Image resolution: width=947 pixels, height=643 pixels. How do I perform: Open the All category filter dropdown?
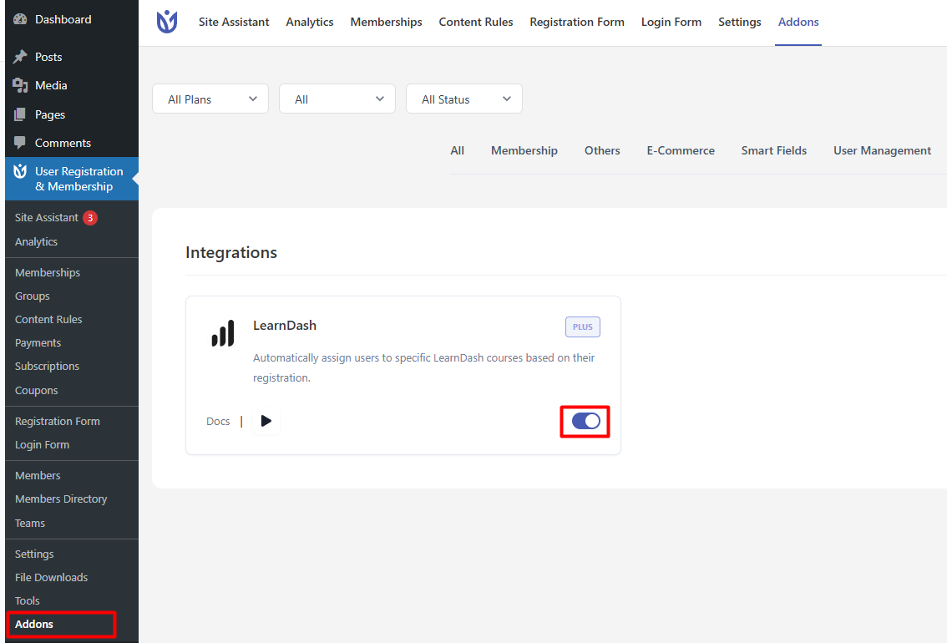pos(337,99)
